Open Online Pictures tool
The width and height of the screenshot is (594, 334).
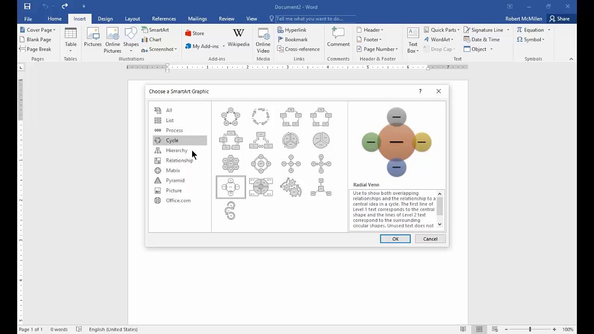[112, 40]
